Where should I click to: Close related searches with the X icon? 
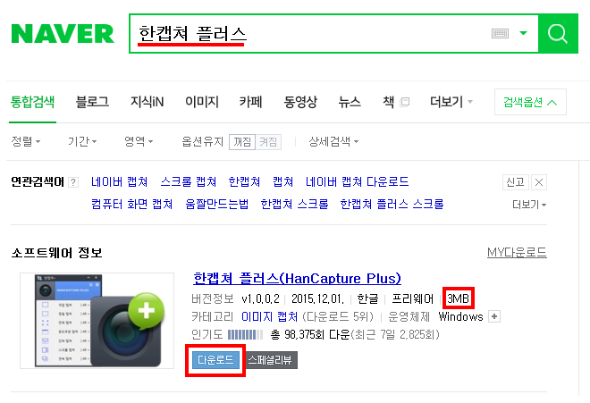pyautogui.click(x=539, y=182)
